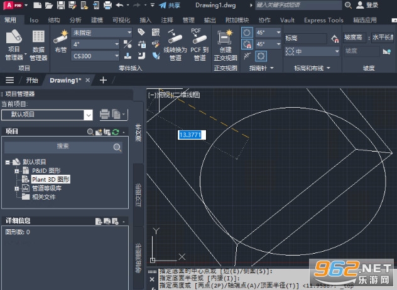Click the refresh icon in 项目 header
The image size is (397, 290).
[x=116, y=132]
